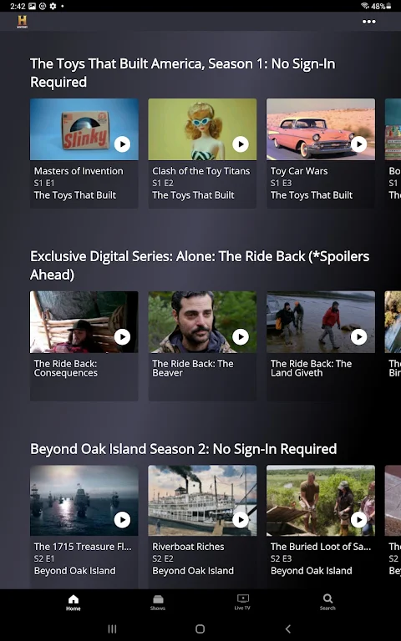This screenshot has width=401, height=641.
Task: Tap the Beyond Oak Island Season 2 heading
Action: tap(183, 449)
